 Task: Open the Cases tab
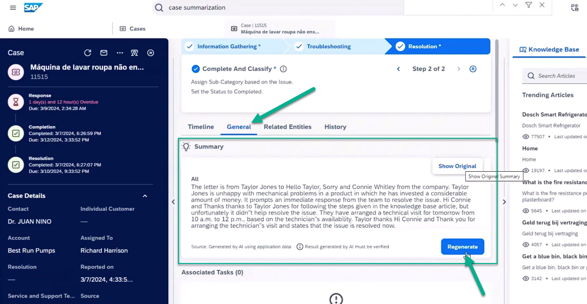[x=133, y=29]
